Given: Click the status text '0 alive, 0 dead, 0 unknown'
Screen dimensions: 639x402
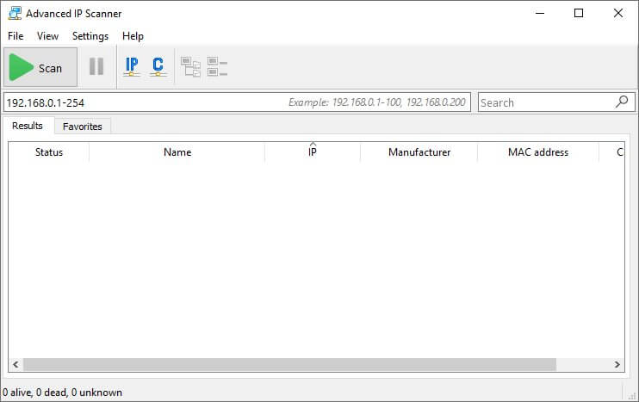Looking at the screenshot, I should [62, 393].
